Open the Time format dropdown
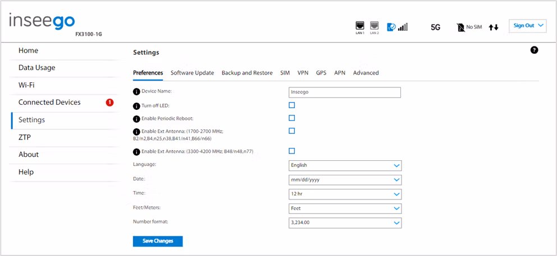The image size is (557, 256). [x=345, y=194]
